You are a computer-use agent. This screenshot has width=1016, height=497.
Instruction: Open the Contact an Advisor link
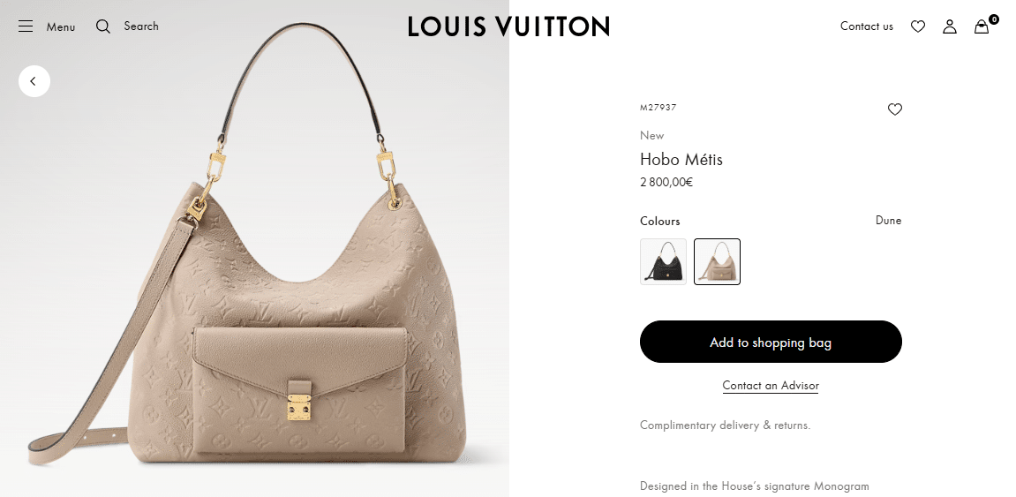pyautogui.click(x=771, y=386)
